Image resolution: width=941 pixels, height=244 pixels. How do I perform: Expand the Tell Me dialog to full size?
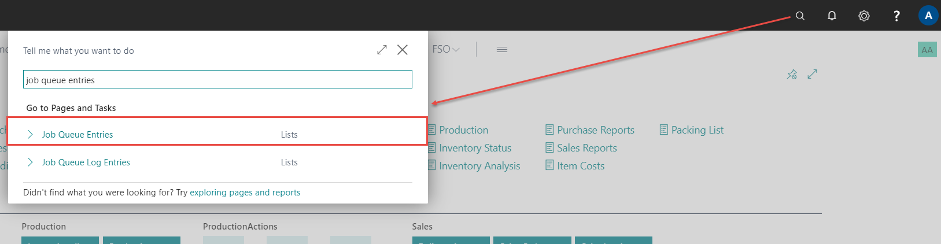click(x=382, y=50)
